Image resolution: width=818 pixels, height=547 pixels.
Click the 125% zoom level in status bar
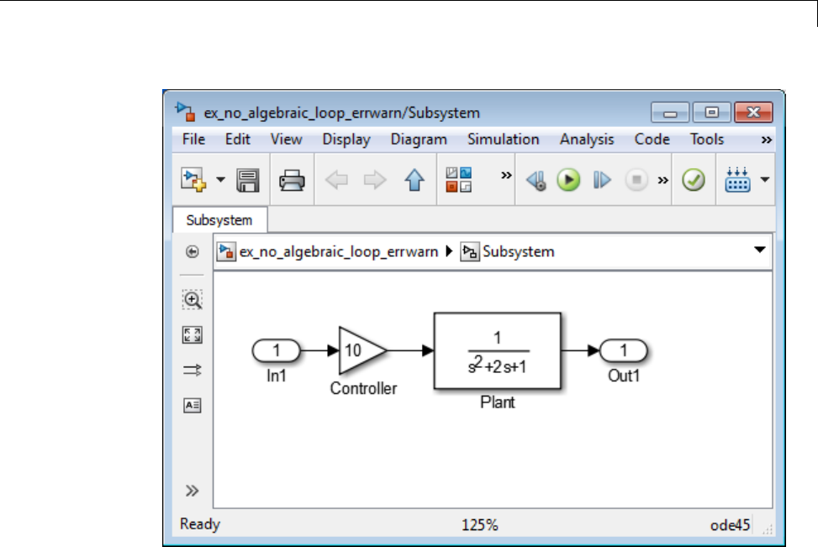pos(480,525)
